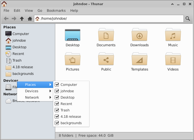Image resolution: width=194 pixels, height=140 pixels.
Task: Click the Documents folder label
Action: [106, 45]
